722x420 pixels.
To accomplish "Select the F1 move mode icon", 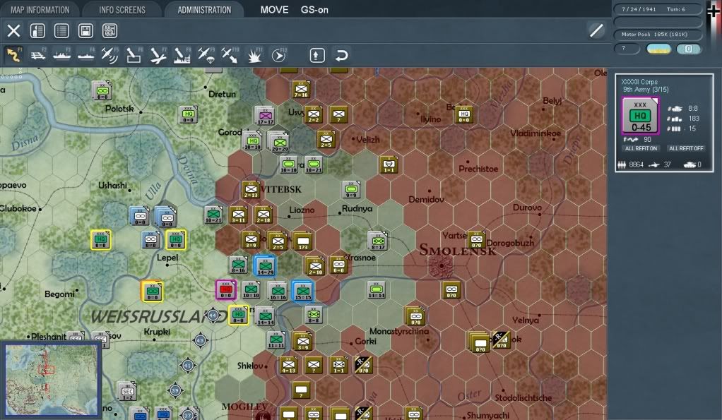I will point(13,55).
